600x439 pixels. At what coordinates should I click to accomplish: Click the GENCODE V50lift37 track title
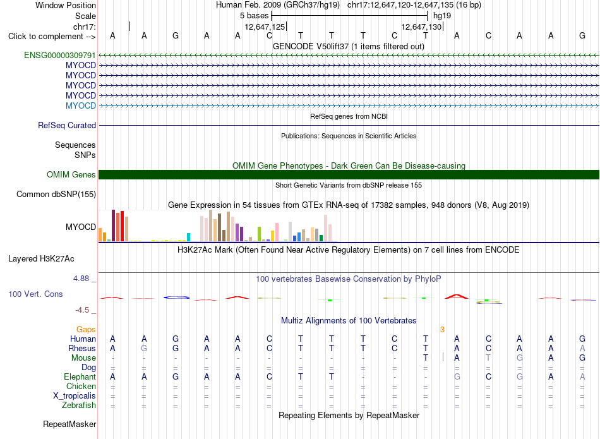click(x=349, y=46)
